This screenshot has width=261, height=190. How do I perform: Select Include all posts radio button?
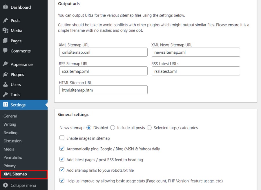tap(113, 128)
